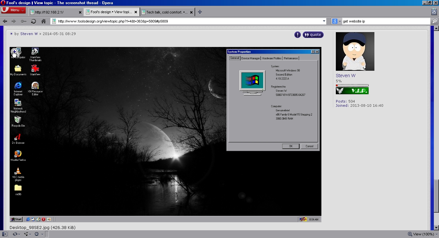Open the closed tabs trash icon

click(x=434, y=12)
